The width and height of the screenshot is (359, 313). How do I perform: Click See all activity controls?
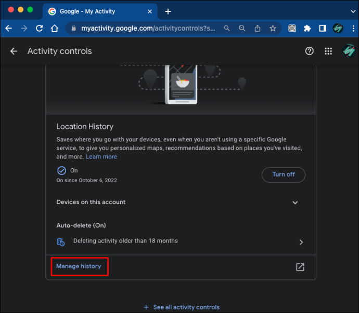tap(186, 307)
